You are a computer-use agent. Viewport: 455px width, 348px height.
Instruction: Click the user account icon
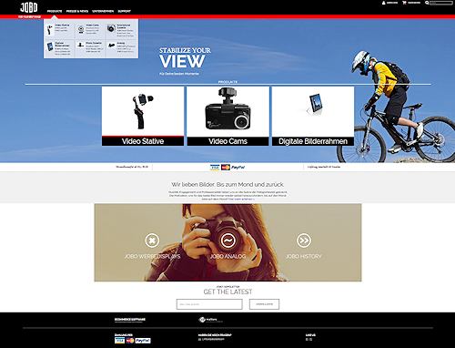[x=384, y=3]
